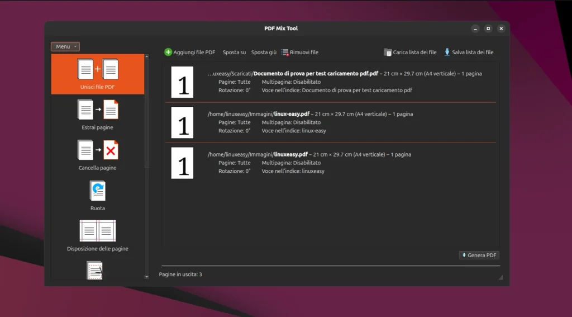Image resolution: width=572 pixels, height=317 pixels.
Task: Click Rotazione: 0° in Documento di prova row
Action: [x=235, y=90]
